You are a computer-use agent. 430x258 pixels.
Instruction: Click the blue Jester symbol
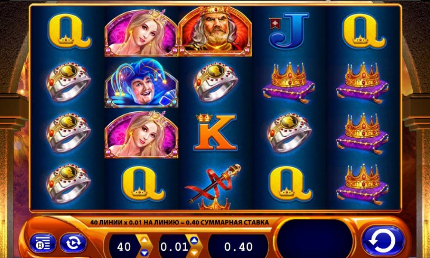tap(141, 83)
